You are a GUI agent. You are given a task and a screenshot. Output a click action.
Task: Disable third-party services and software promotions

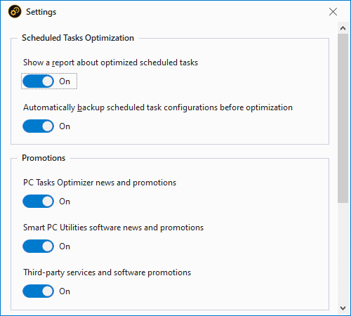tap(38, 291)
